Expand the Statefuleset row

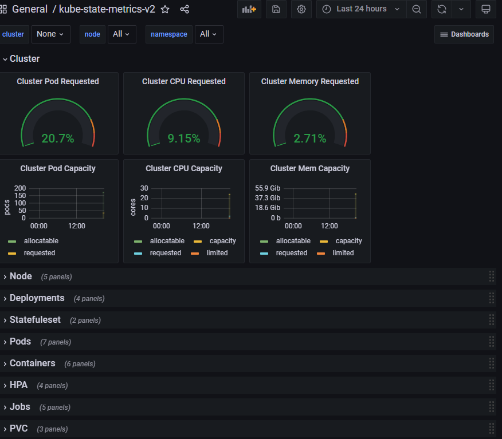point(32,320)
